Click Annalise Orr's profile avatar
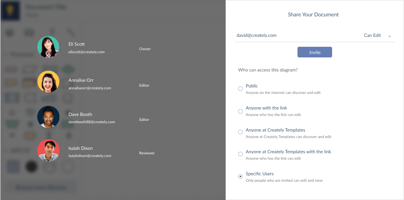 [x=48, y=81]
